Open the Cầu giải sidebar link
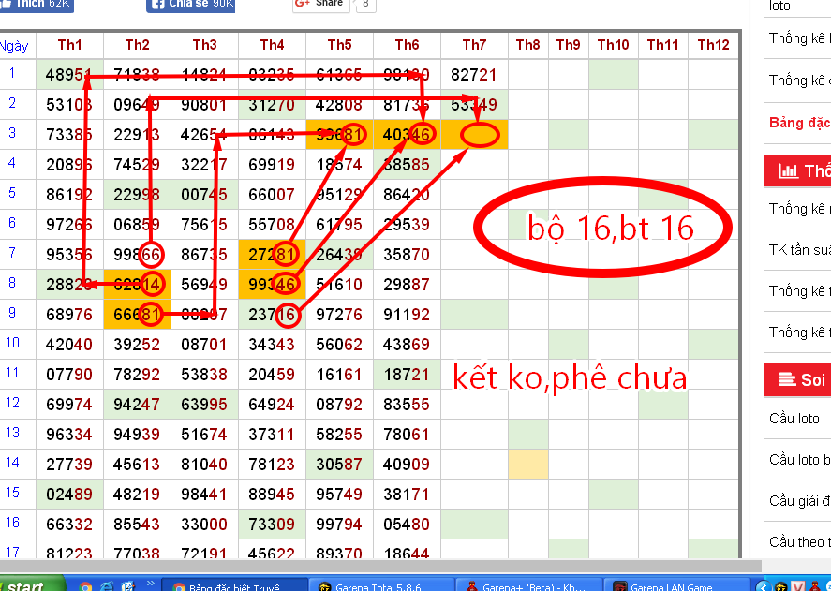Viewport: 831px width, 591px height. click(799, 501)
